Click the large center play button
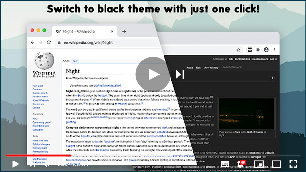 [x=153, y=74]
